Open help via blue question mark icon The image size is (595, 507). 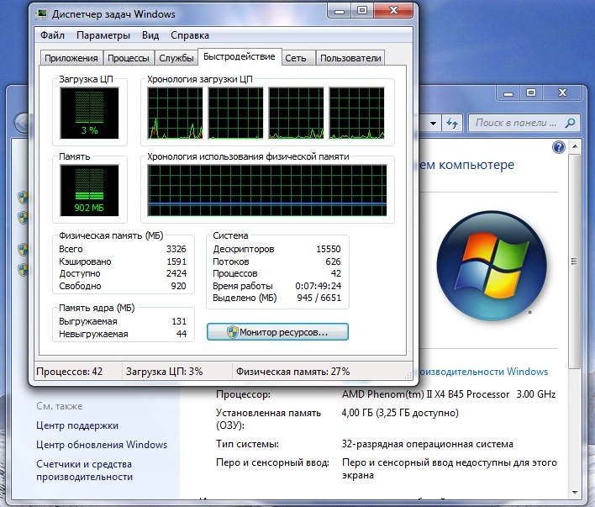559,147
